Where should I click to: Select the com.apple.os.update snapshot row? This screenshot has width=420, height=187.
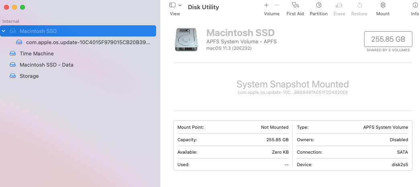click(x=78, y=42)
